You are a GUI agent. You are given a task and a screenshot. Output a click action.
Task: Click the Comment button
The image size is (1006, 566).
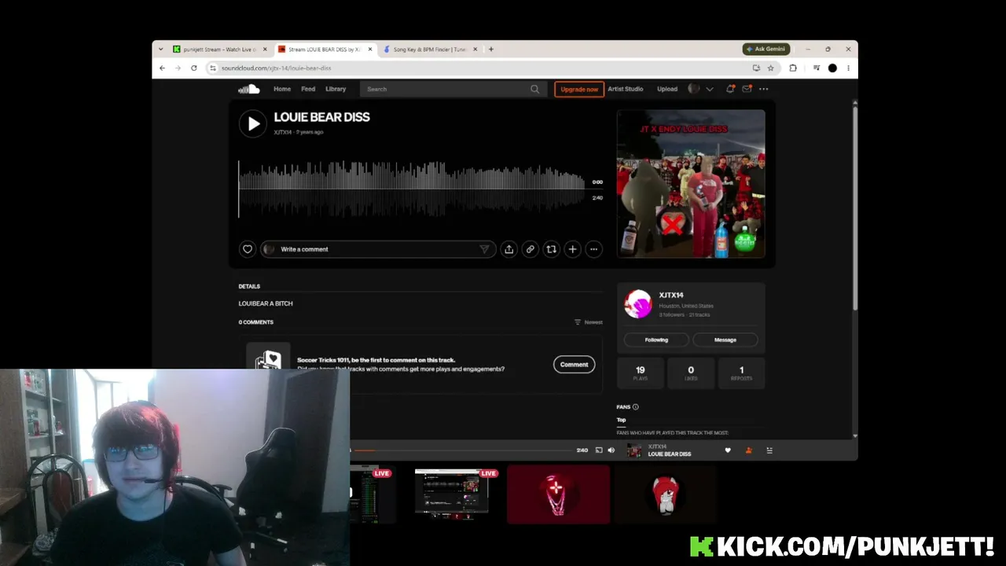575,364
